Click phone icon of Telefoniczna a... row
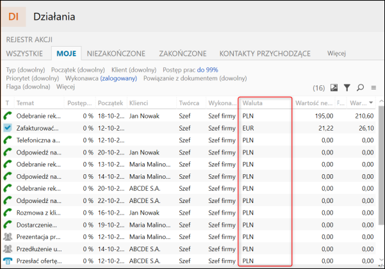Screen dimensions: 385x269 (8, 140)
